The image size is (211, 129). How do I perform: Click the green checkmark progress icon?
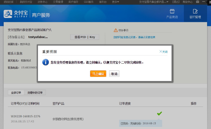[x=159, y=113]
